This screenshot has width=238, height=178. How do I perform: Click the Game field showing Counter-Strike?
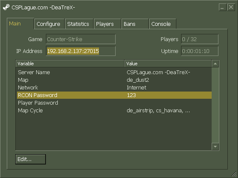point(81,39)
